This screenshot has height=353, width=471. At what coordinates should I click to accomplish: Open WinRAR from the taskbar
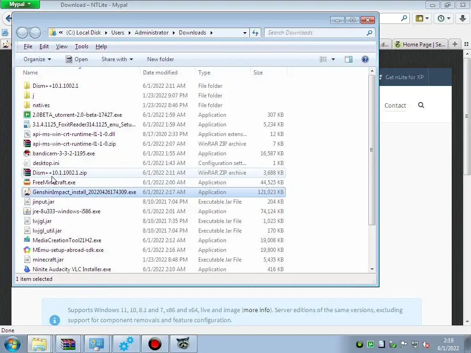click(68, 344)
